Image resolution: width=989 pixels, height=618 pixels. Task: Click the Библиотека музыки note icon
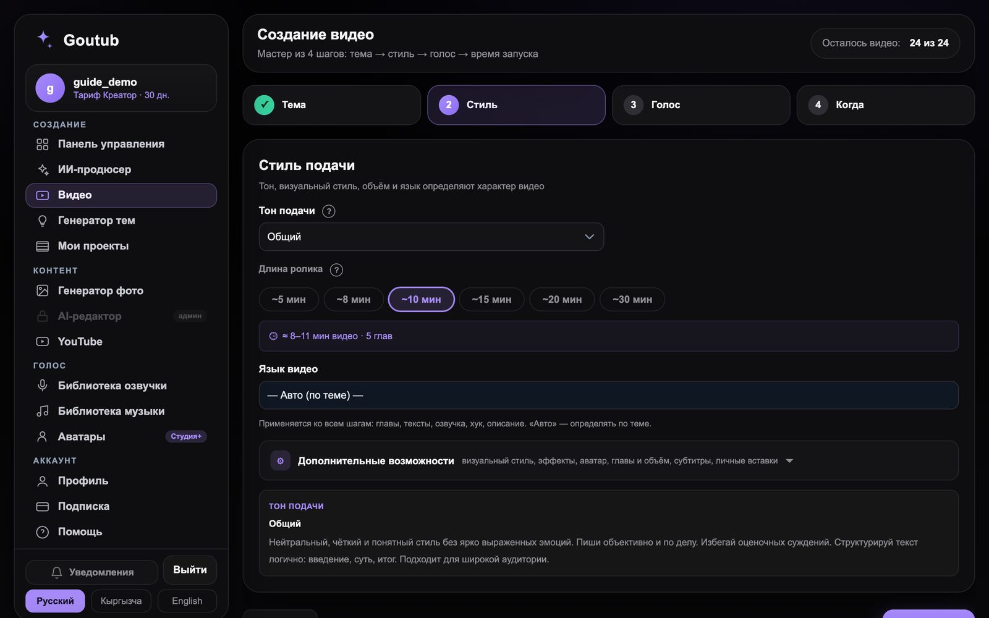pyautogui.click(x=42, y=411)
